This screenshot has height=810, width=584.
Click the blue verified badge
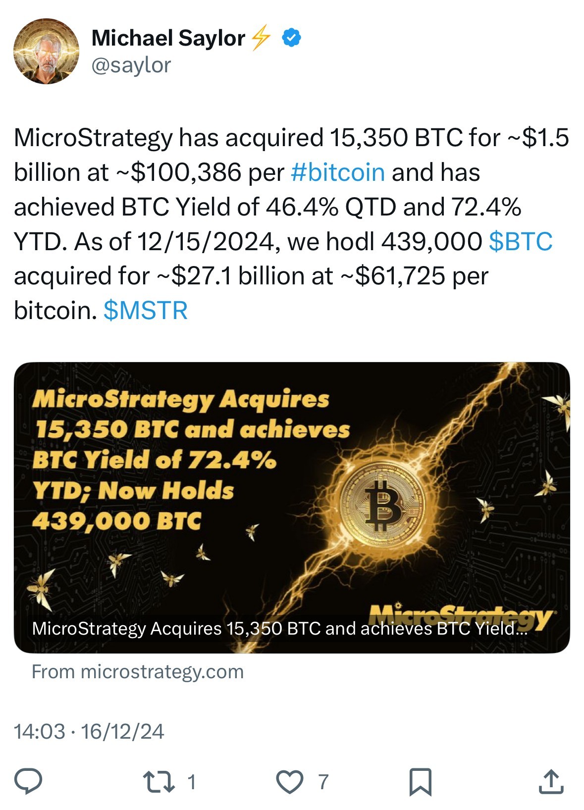tap(292, 38)
